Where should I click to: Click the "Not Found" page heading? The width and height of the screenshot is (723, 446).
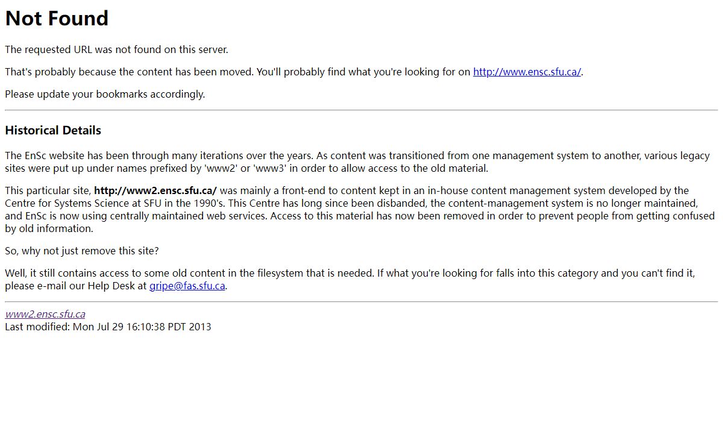pos(57,18)
